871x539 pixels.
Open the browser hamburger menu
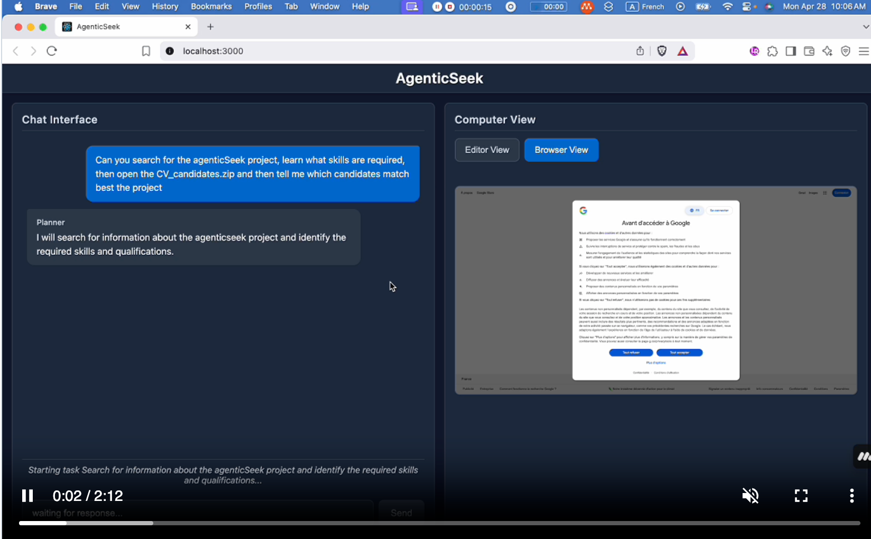pos(864,51)
